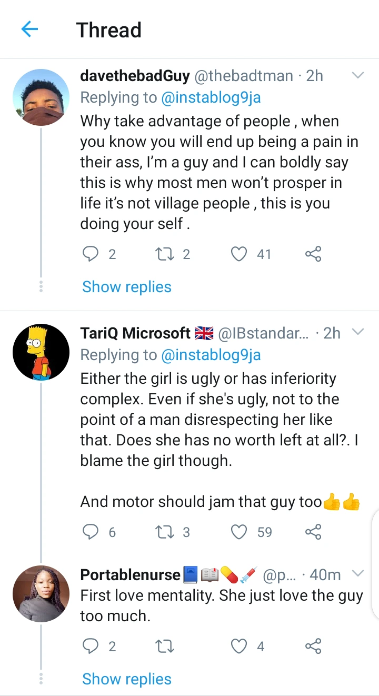This screenshot has width=379, height=696.
Task: Reply to TariQ Microsoft's tweet
Action: coord(91,532)
